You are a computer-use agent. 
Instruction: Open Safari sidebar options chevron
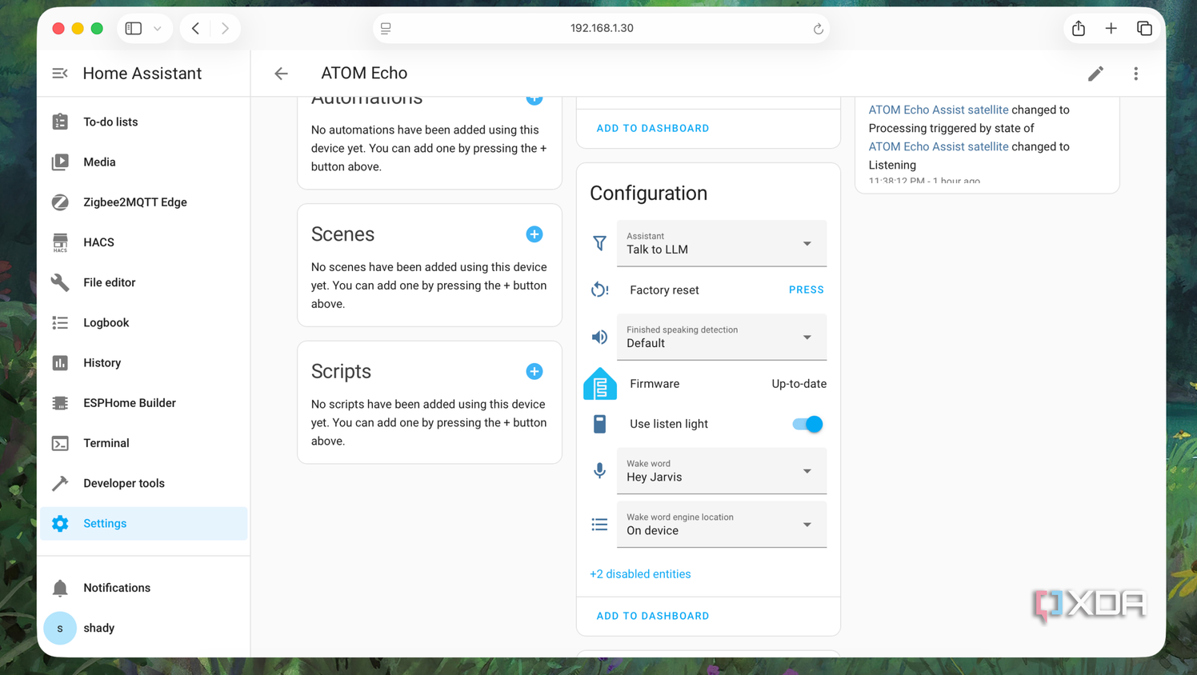click(x=158, y=29)
